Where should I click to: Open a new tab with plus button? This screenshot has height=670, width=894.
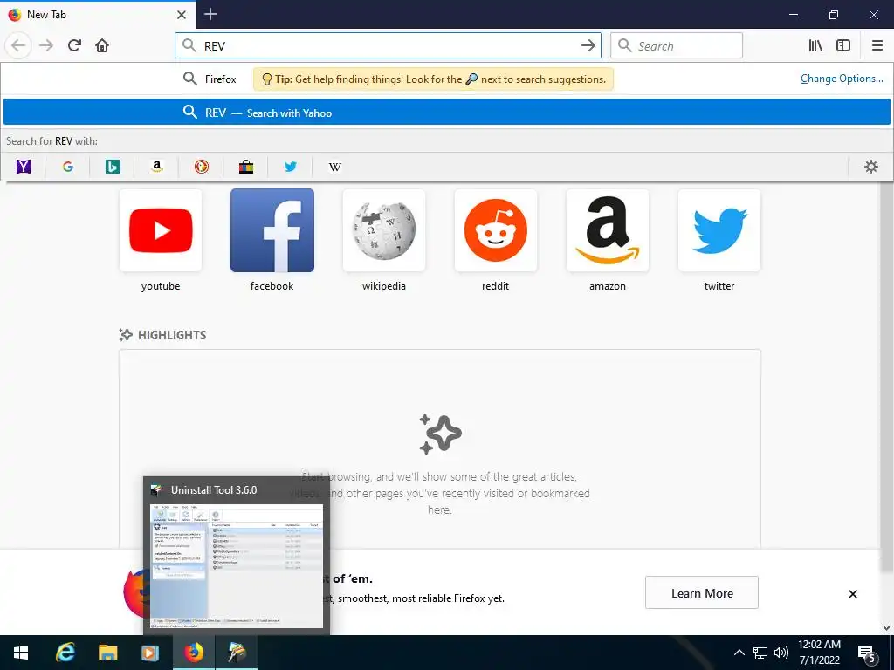click(x=210, y=14)
